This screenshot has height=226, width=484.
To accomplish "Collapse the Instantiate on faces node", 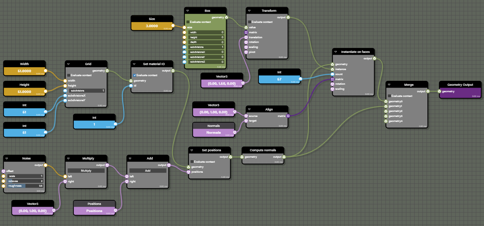I will click(x=335, y=51).
